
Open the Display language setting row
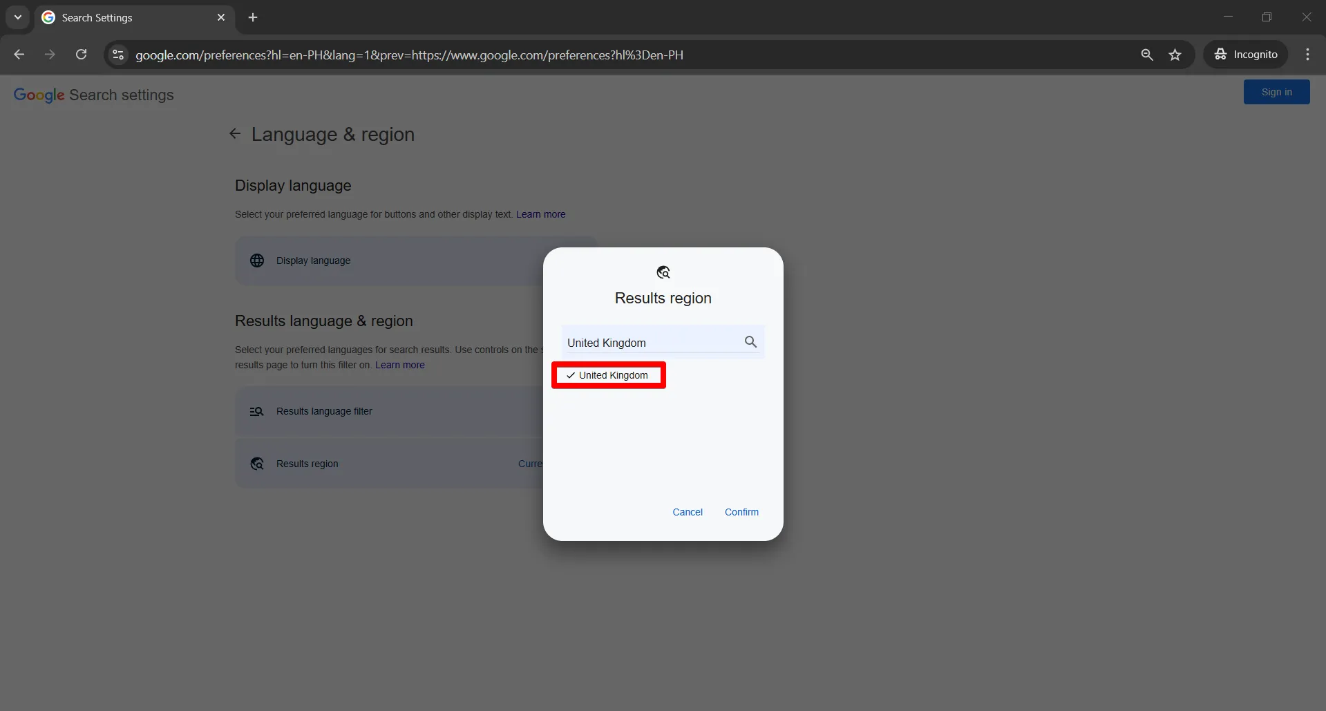click(416, 260)
